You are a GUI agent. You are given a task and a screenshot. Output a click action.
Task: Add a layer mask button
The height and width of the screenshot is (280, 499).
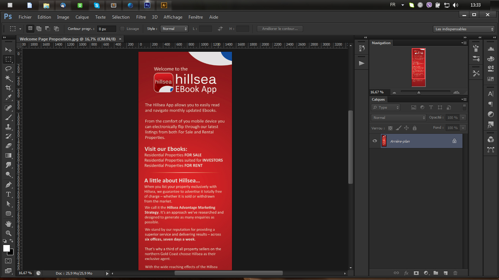click(416, 273)
